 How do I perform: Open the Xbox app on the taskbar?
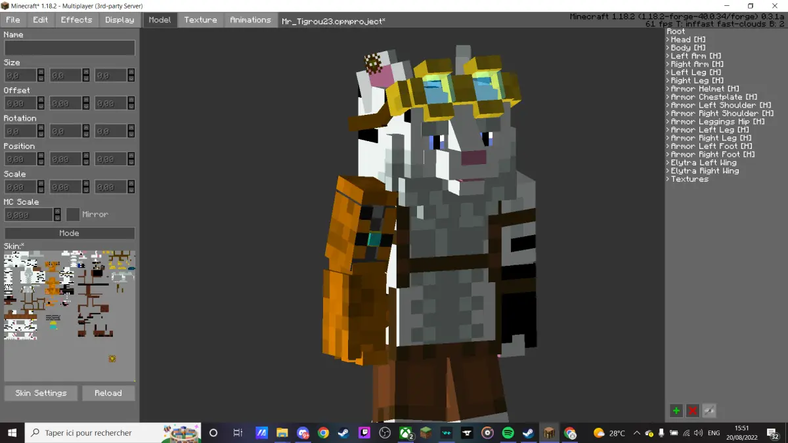tap(405, 433)
